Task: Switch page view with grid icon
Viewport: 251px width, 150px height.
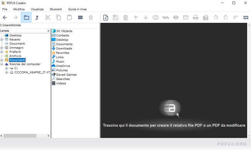Action: point(246,17)
